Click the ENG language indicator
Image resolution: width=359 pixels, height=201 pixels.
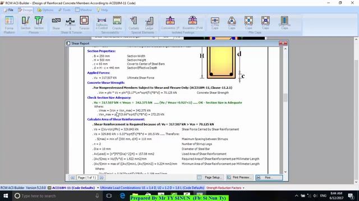323,196
